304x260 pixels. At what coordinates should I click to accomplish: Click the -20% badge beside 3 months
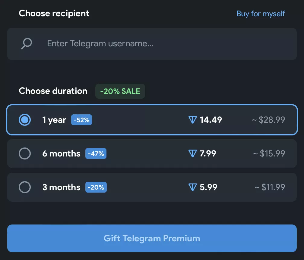pyautogui.click(x=96, y=187)
